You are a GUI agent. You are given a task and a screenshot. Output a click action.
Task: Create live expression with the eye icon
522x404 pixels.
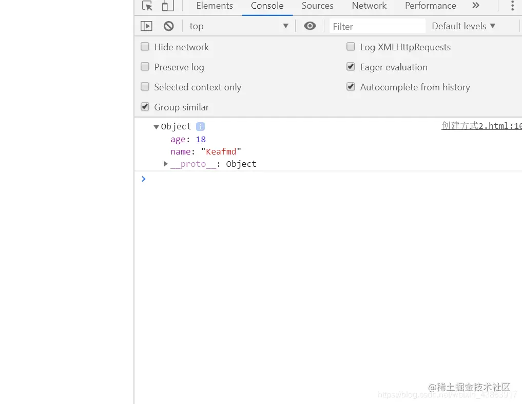pos(310,26)
